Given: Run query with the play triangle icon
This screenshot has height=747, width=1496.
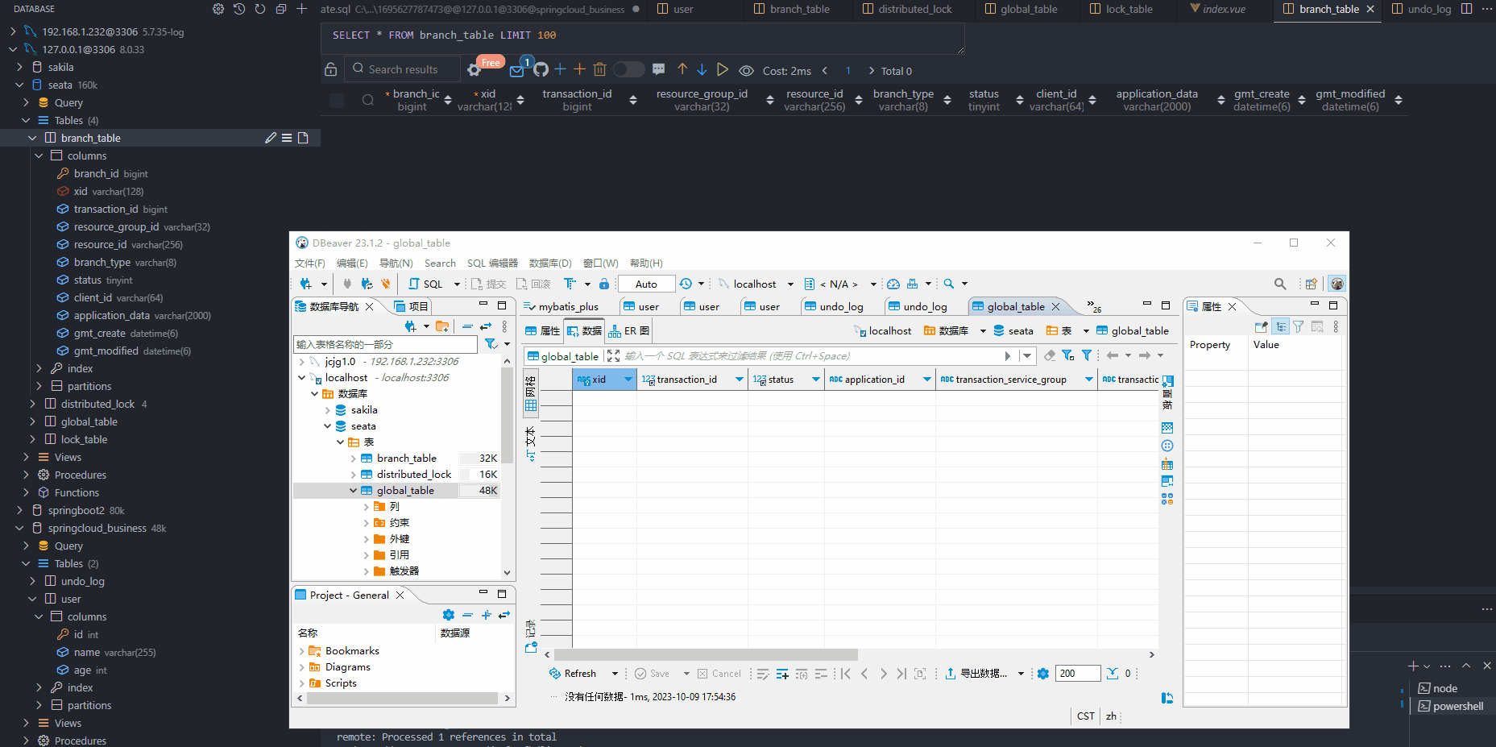Looking at the screenshot, I should click(723, 69).
